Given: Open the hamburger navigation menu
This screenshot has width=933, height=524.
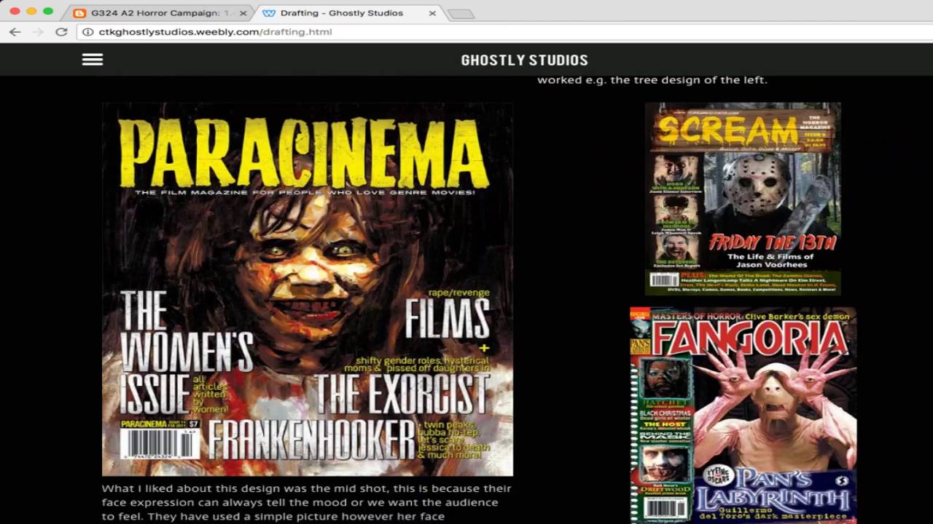Looking at the screenshot, I should (x=93, y=60).
